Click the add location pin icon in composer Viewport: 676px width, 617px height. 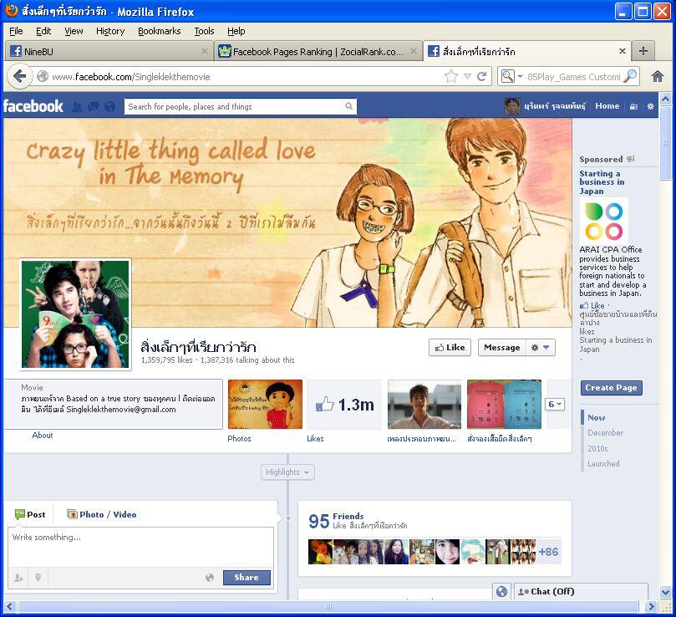(37, 578)
